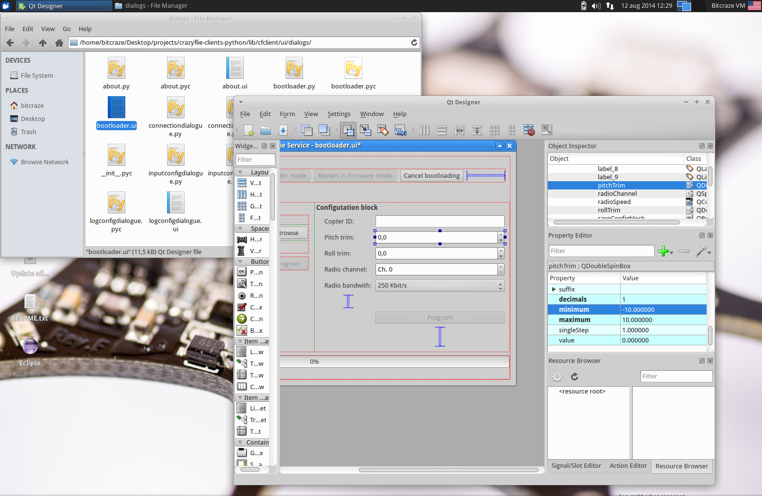The image size is (762, 496).
Task: Switch to the Signal/Slot Editor tab
Action: [576, 466]
